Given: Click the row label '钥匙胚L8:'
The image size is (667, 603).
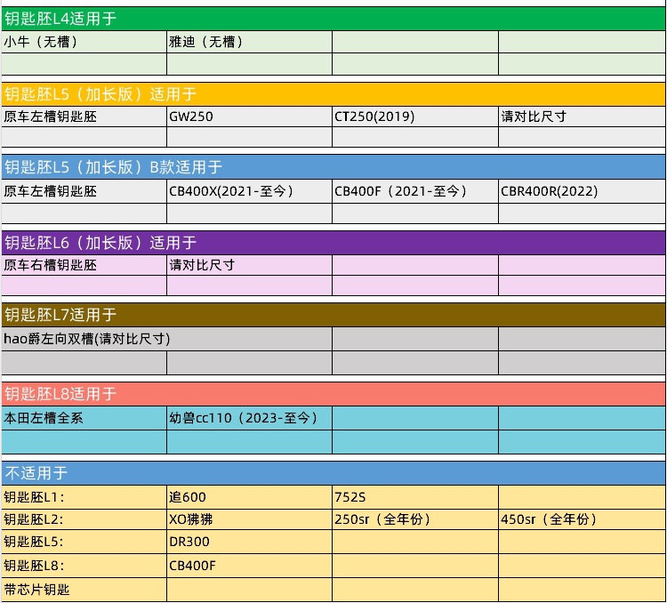Looking at the screenshot, I should (84, 566).
